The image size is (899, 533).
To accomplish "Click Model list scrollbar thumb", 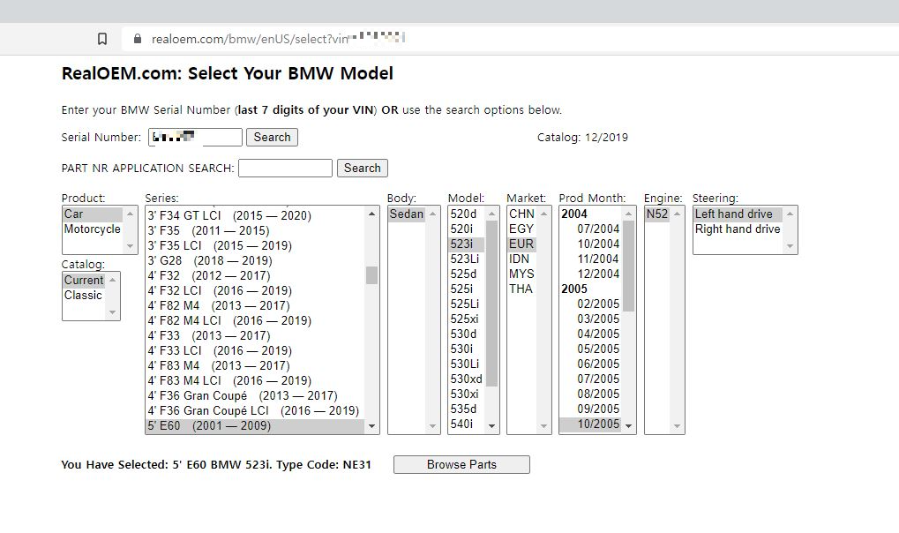I will [491, 304].
